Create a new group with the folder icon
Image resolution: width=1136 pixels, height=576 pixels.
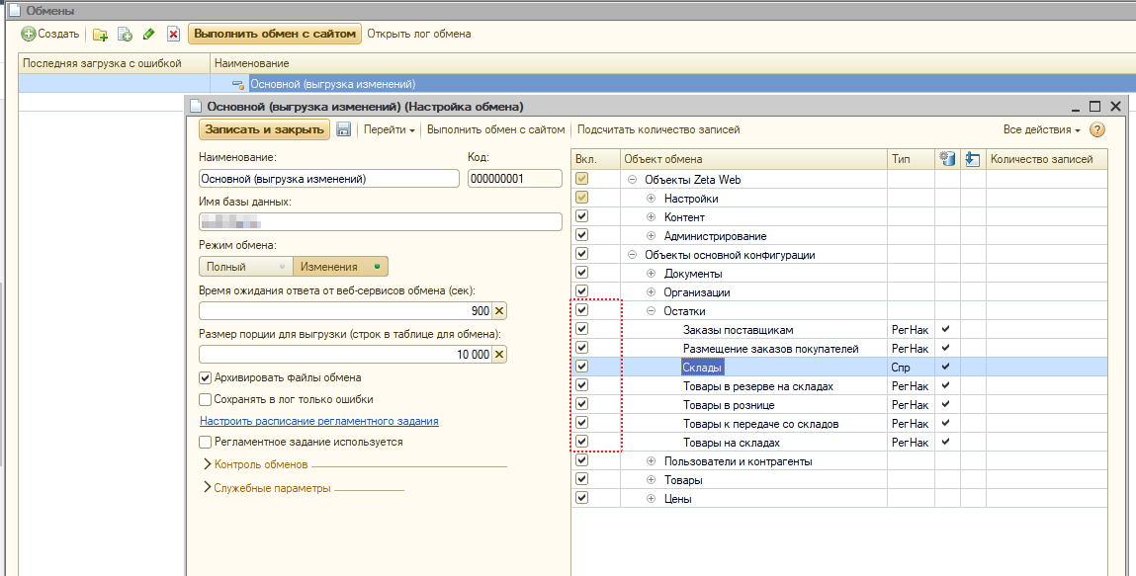100,34
